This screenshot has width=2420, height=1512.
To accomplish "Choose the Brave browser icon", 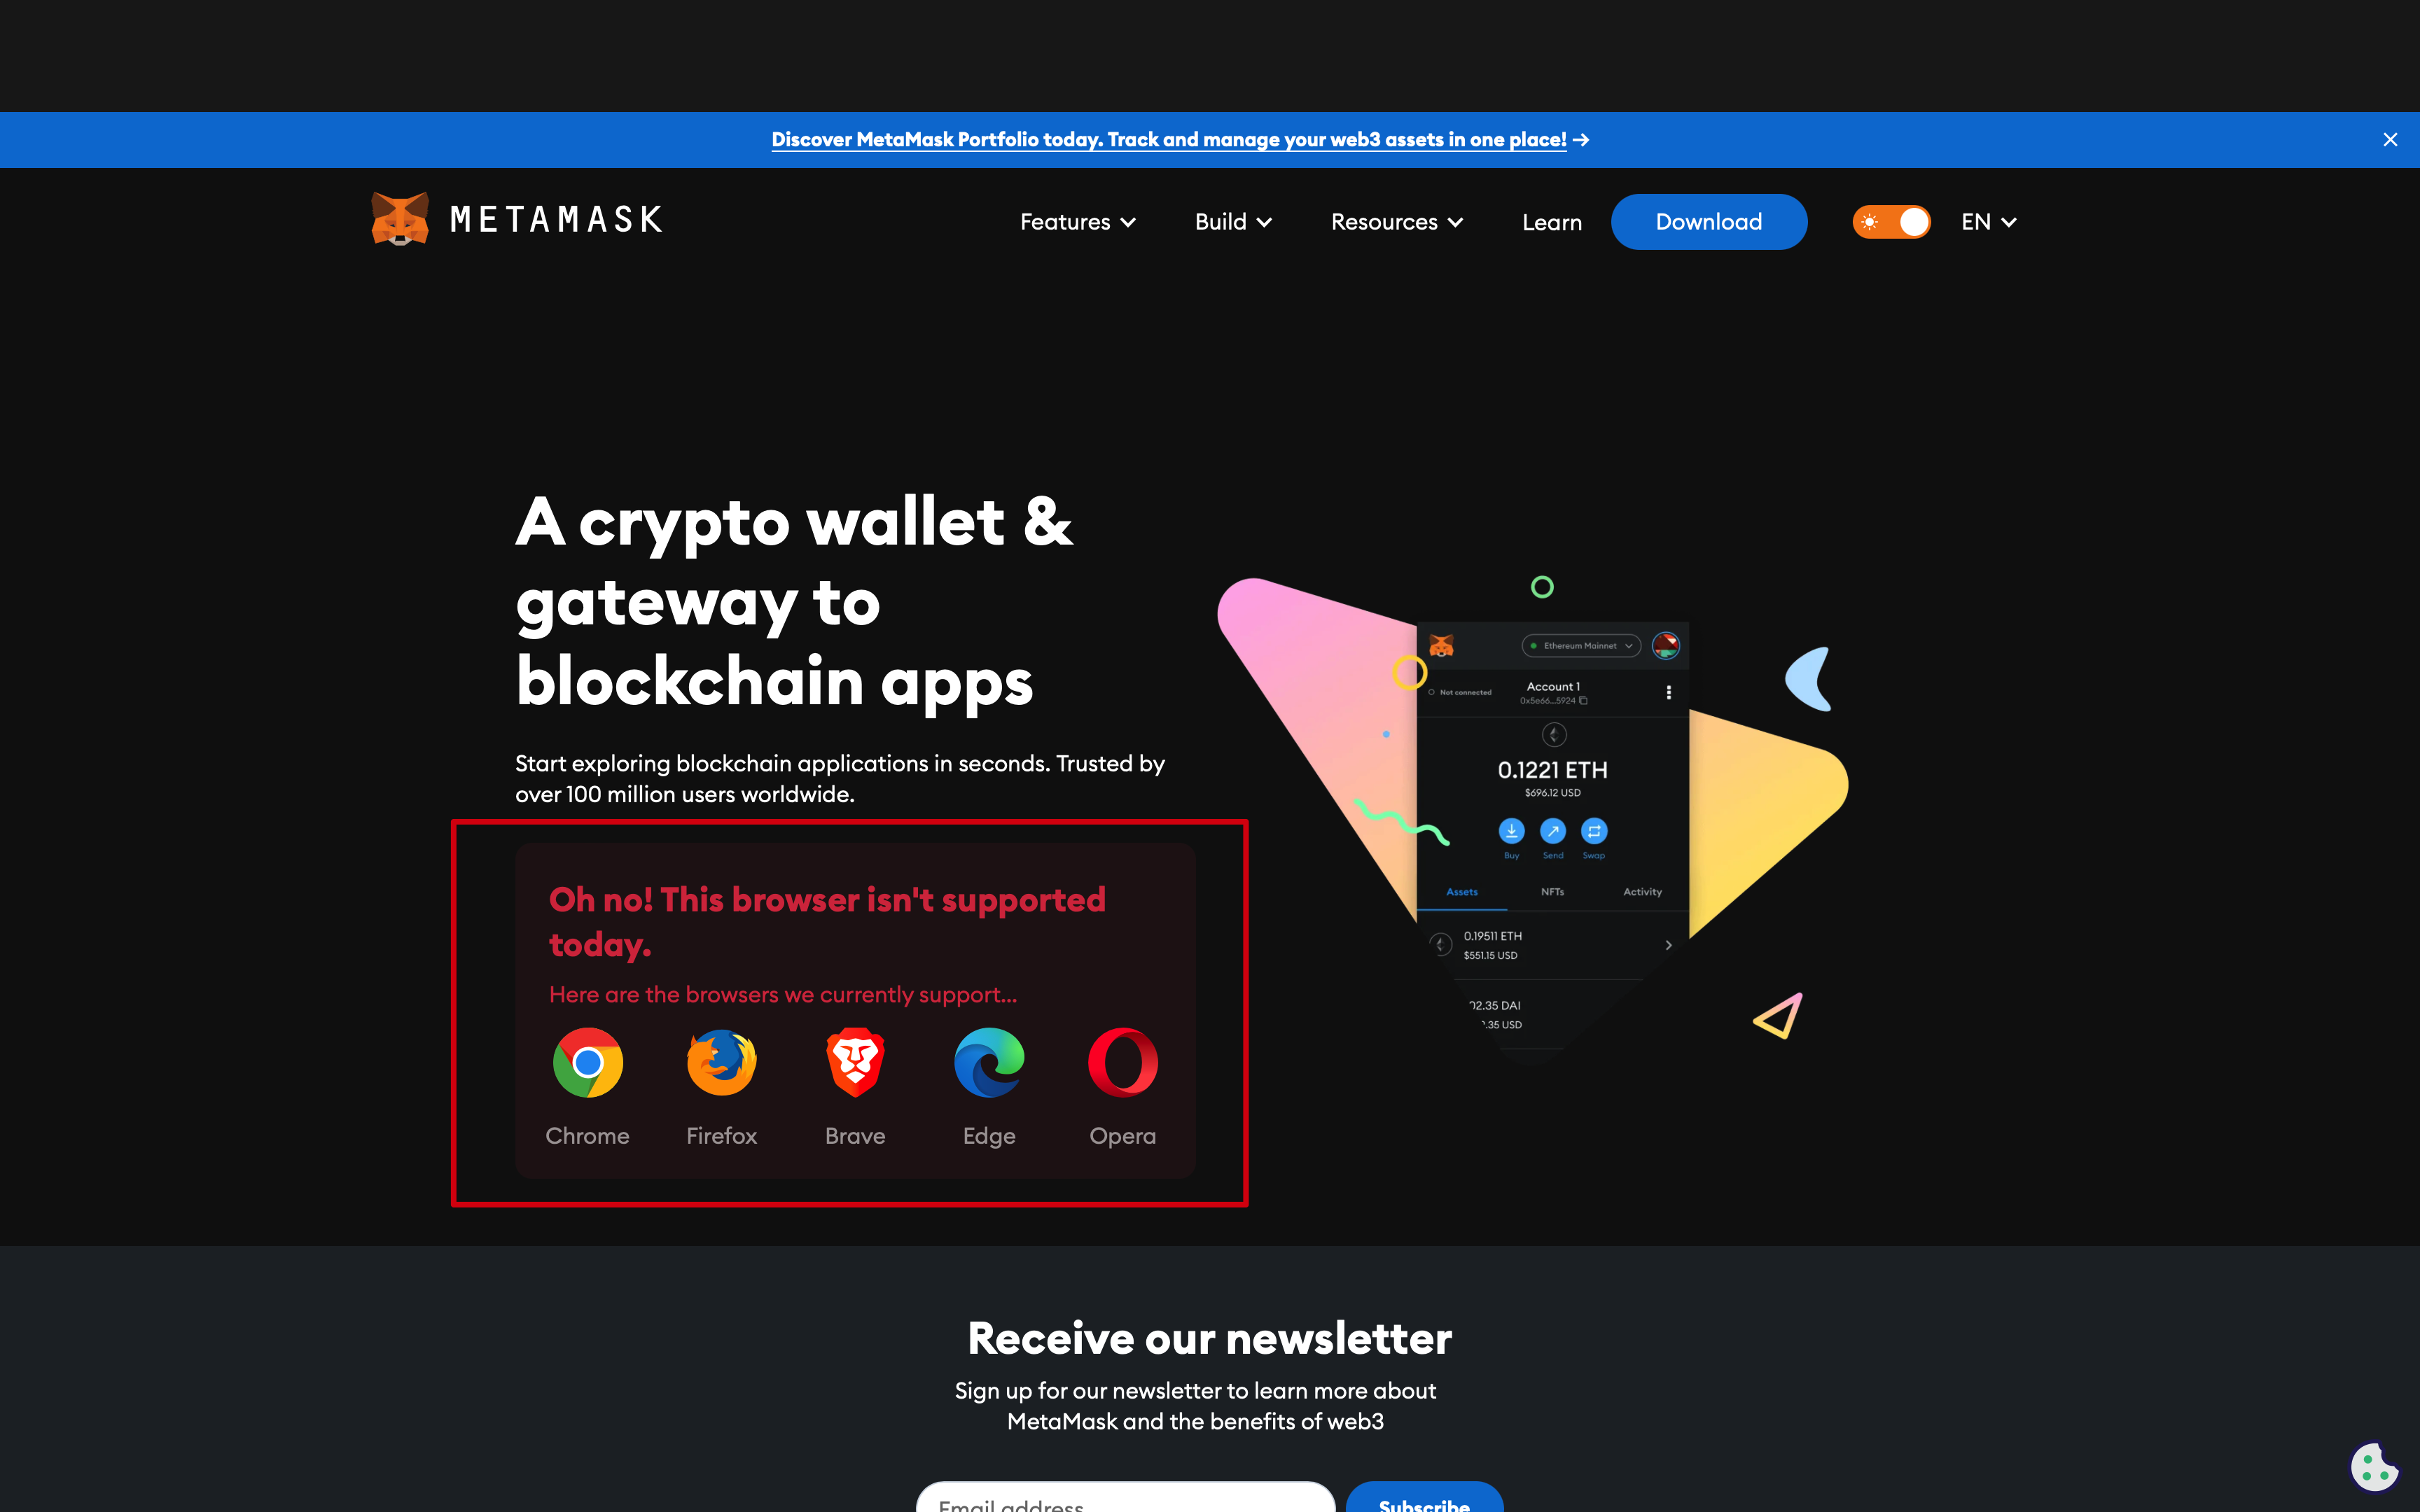I will pyautogui.click(x=855, y=1062).
